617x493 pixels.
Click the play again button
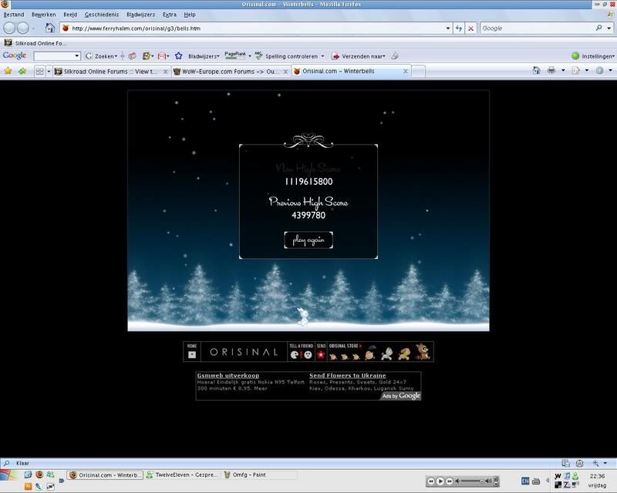point(308,240)
